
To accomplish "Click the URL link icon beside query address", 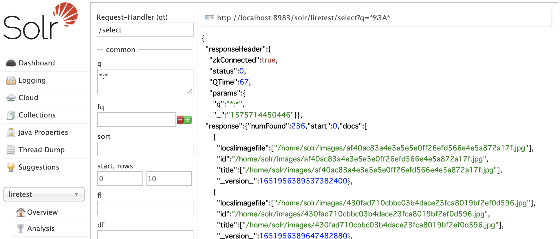I will pyautogui.click(x=209, y=18).
